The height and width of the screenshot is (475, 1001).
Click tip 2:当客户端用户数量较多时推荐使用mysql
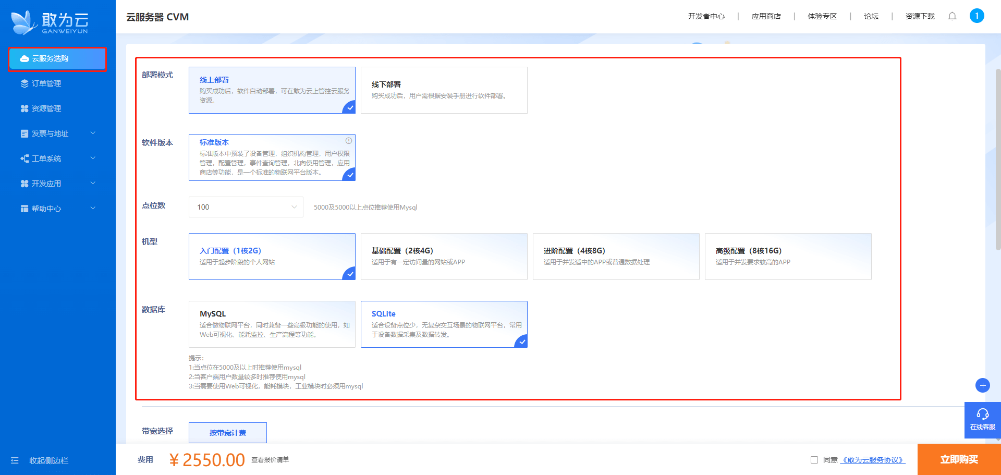[x=247, y=377]
